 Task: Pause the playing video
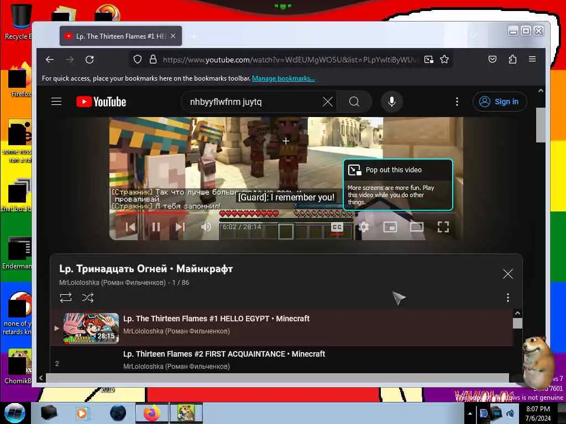pyautogui.click(x=156, y=227)
